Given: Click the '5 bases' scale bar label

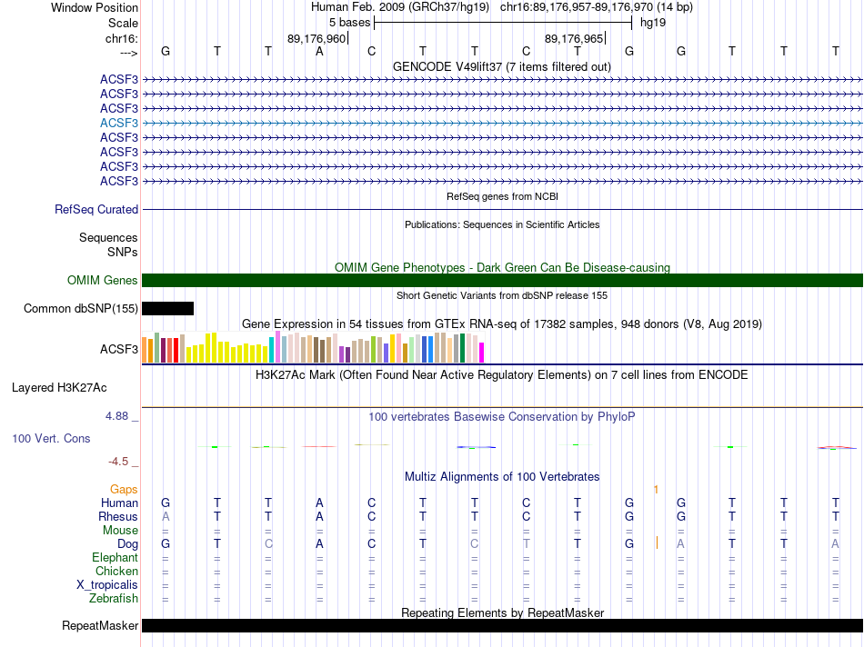Looking at the screenshot, I should point(350,23).
